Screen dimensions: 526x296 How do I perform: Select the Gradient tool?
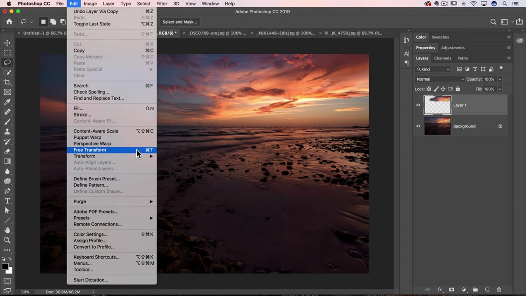pyautogui.click(x=7, y=161)
